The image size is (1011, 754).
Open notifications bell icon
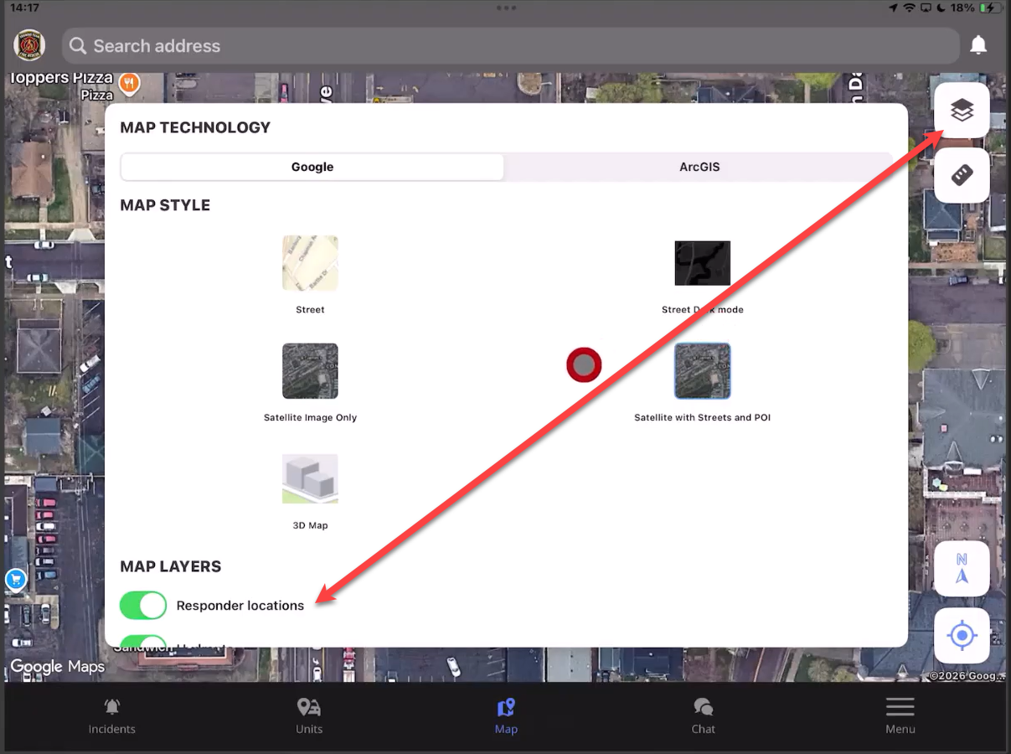[978, 45]
